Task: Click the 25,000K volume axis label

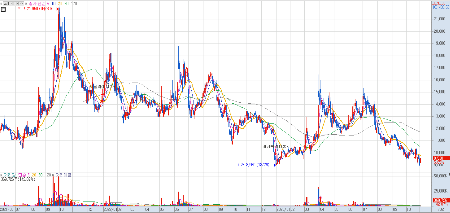Action: tap(441, 191)
